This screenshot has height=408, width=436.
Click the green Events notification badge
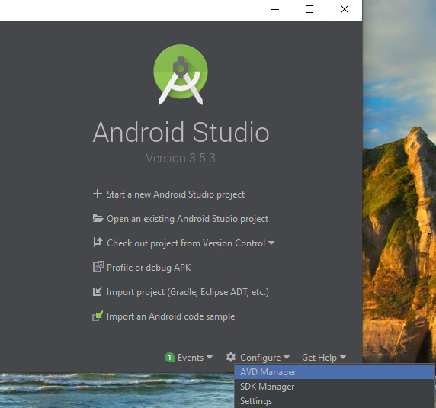[x=169, y=358]
